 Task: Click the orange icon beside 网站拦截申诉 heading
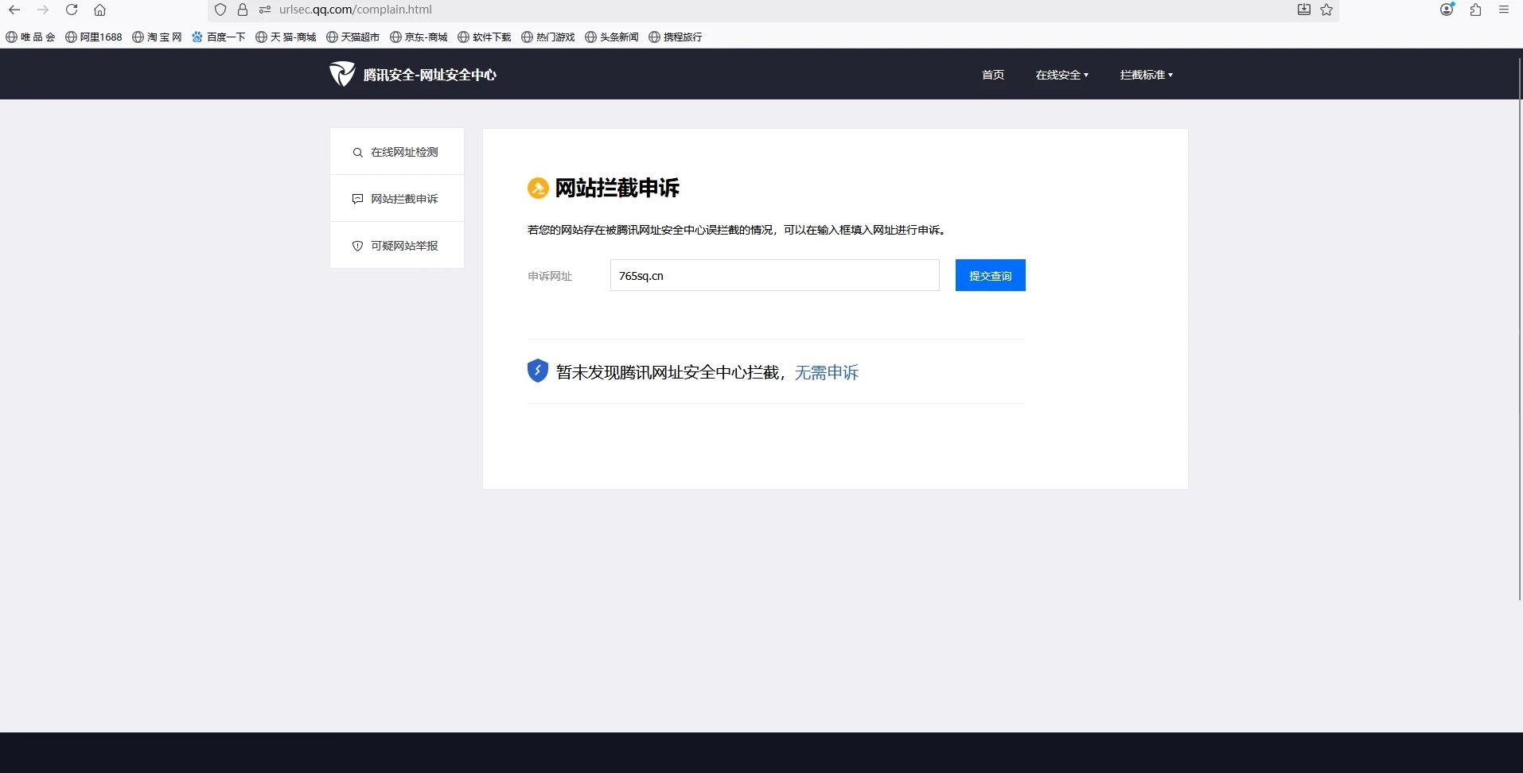538,188
